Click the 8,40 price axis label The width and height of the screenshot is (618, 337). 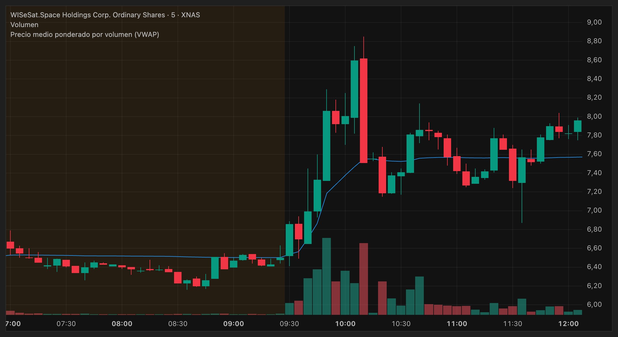594,79
